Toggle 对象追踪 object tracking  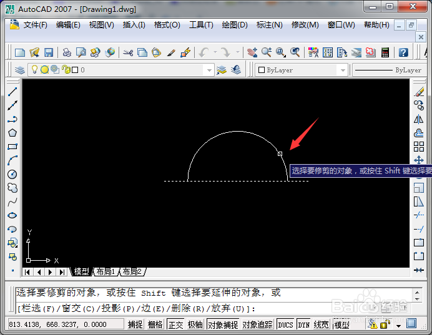click(x=257, y=324)
